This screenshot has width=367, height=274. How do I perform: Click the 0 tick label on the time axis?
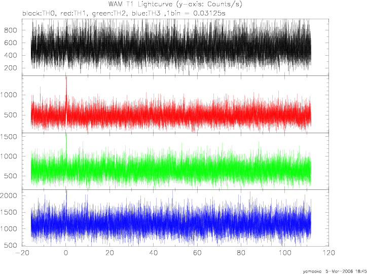[66, 253]
